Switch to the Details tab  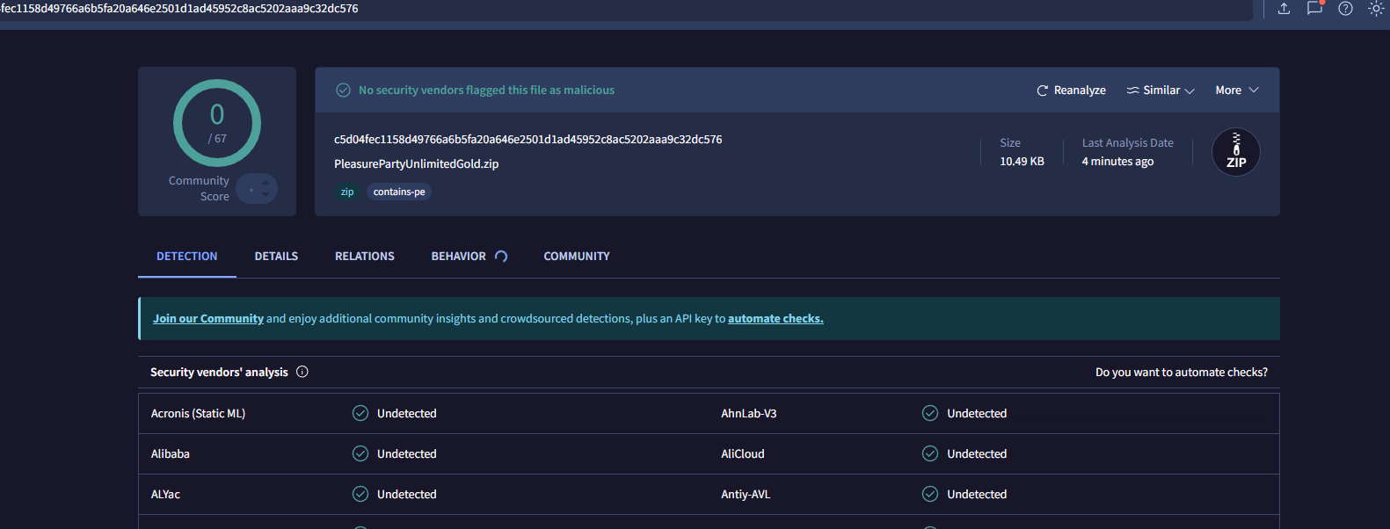click(276, 257)
